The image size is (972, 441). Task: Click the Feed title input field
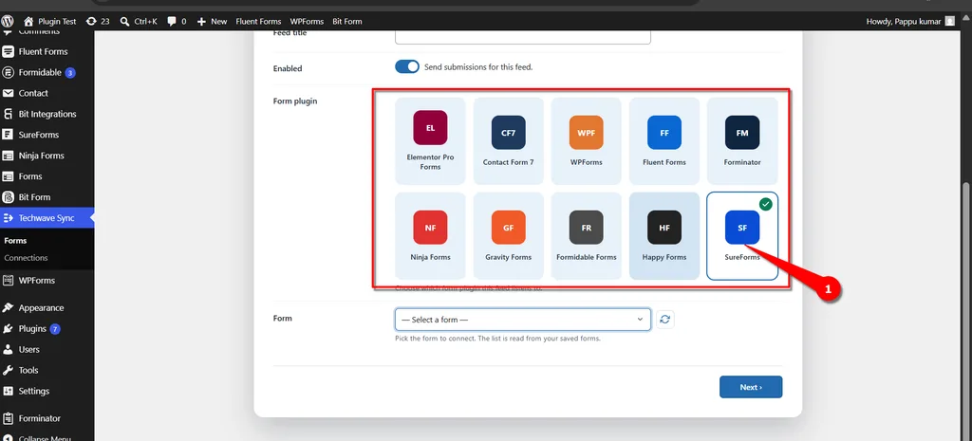523,37
